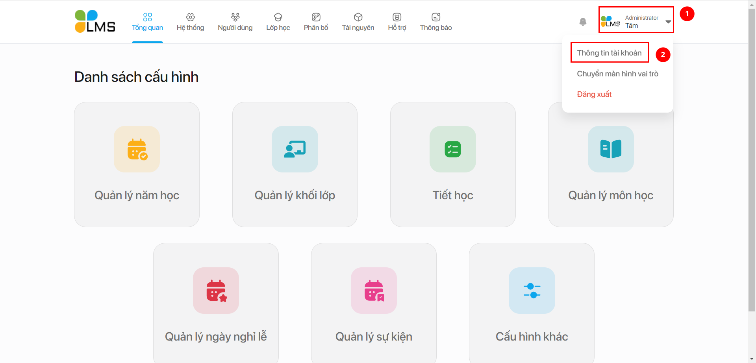Click the vertical page scrollbar

tap(752, 157)
